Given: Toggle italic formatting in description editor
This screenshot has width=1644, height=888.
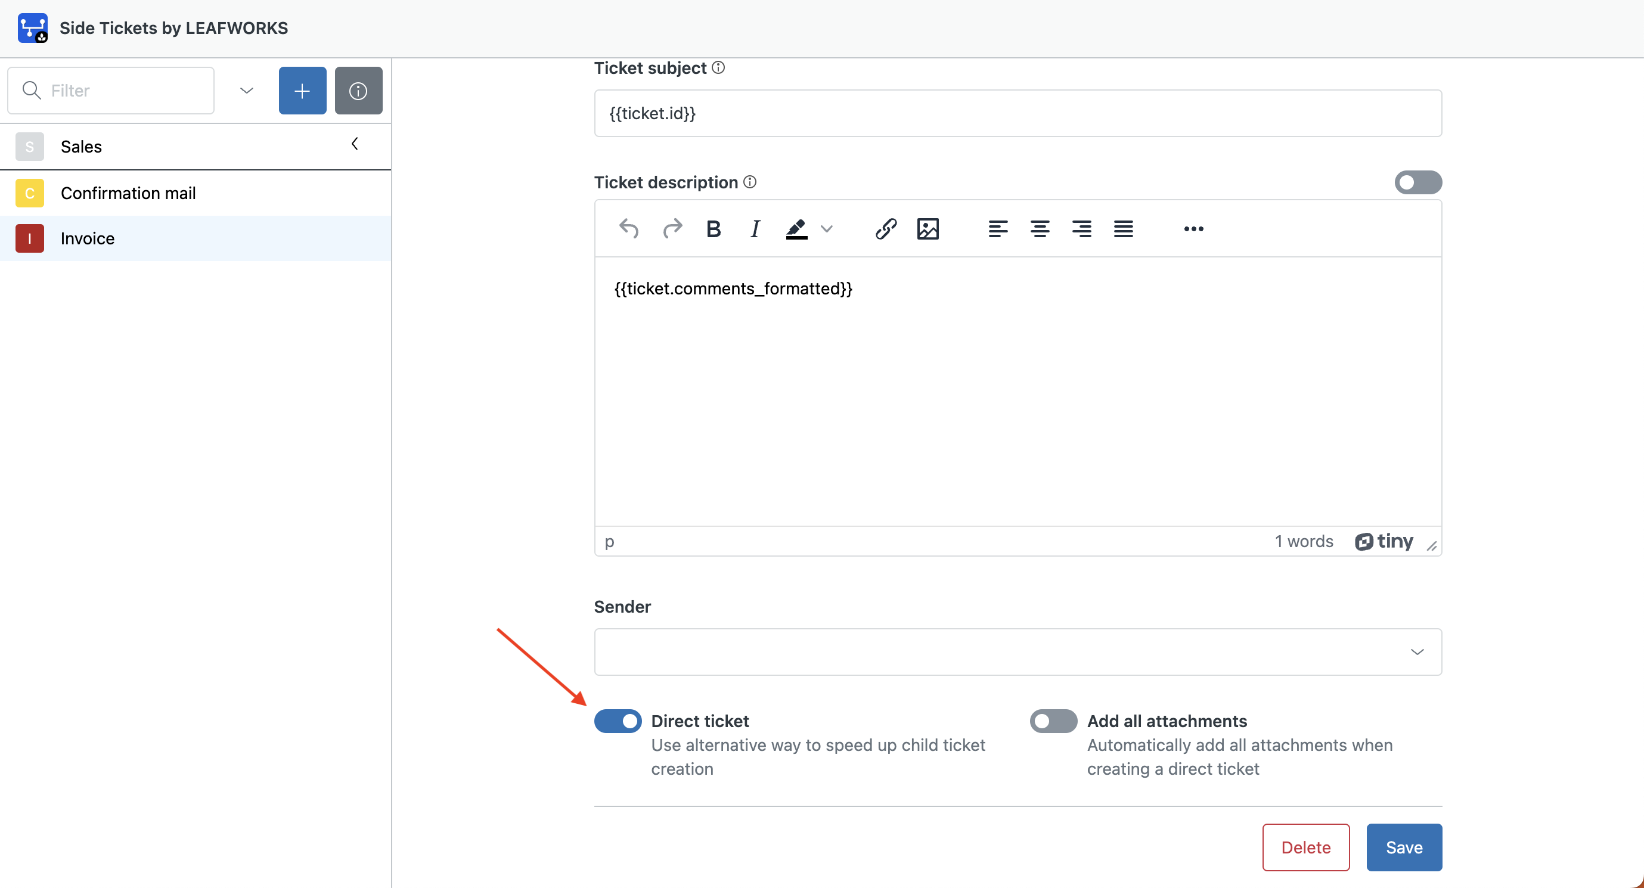Looking at the screenshot, I should pos(755,228).
